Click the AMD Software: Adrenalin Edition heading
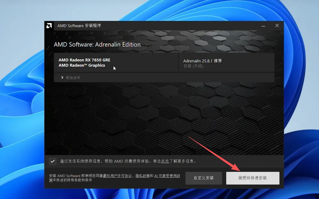Image resolution: width=319 pixels, height=199 pixels. click(x=97, y=44)
